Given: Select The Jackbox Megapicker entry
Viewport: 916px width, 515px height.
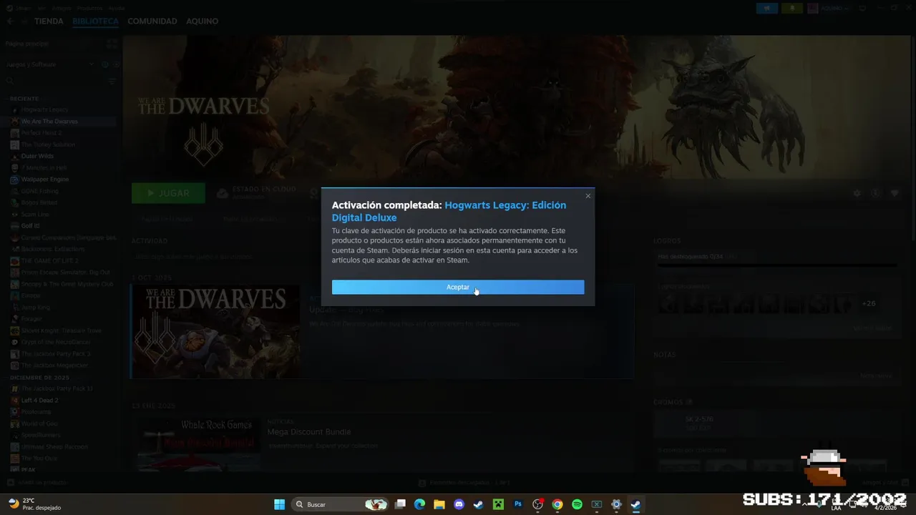Looking at the screenshot, I should pyautogui.click(x=55, y=366).
